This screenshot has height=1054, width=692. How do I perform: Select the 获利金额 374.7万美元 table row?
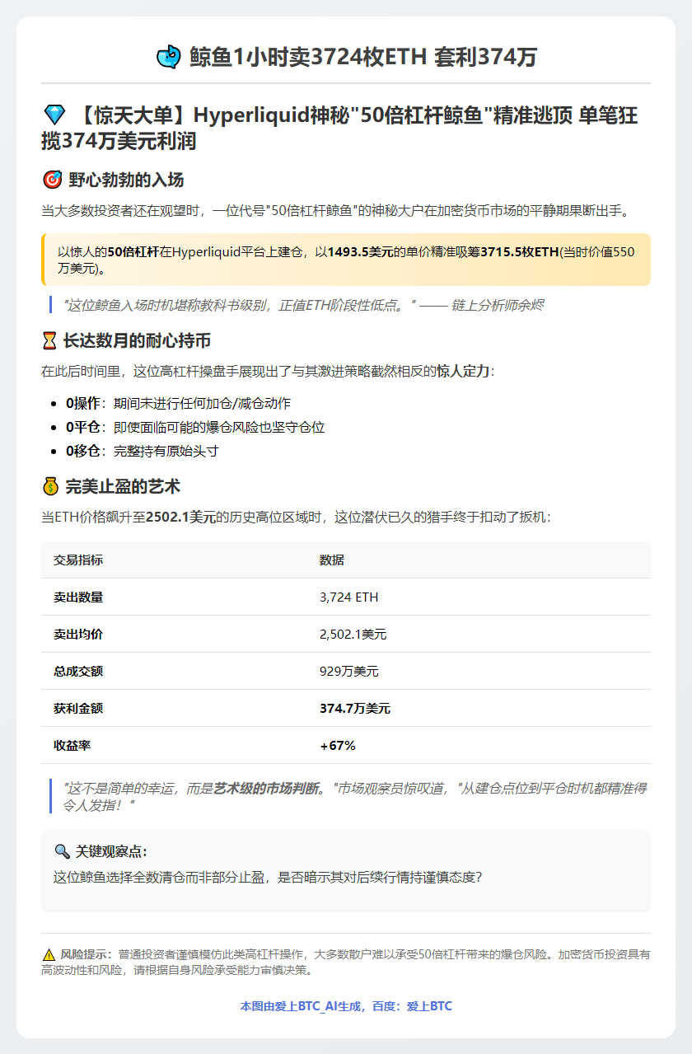coord(346,707)
